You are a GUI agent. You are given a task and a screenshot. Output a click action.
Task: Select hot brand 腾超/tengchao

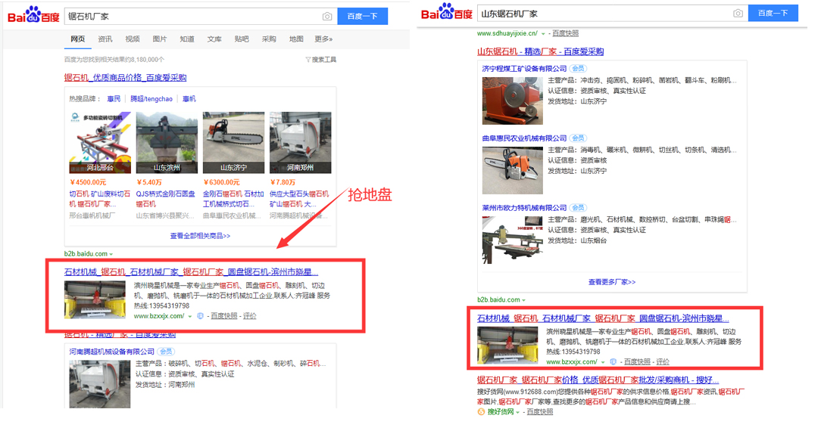pos(151,99)
